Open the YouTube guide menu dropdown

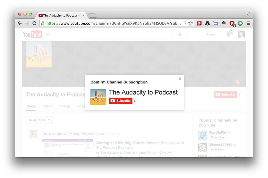(49, 35)
